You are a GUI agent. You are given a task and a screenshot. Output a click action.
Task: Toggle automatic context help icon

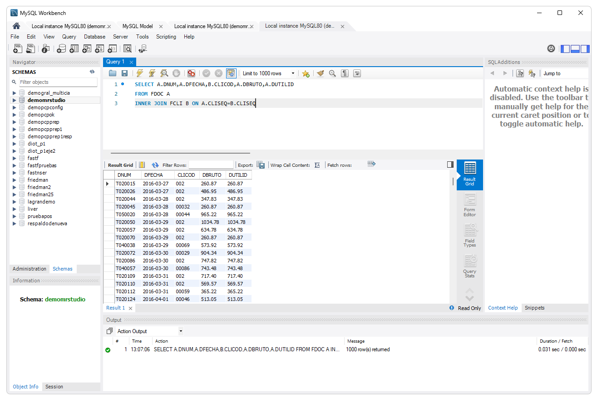532,73
